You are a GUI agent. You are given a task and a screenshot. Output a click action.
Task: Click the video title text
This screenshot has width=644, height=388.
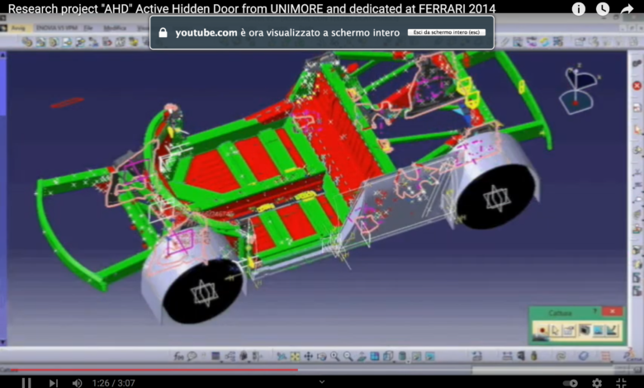click(x=252, y=8)
